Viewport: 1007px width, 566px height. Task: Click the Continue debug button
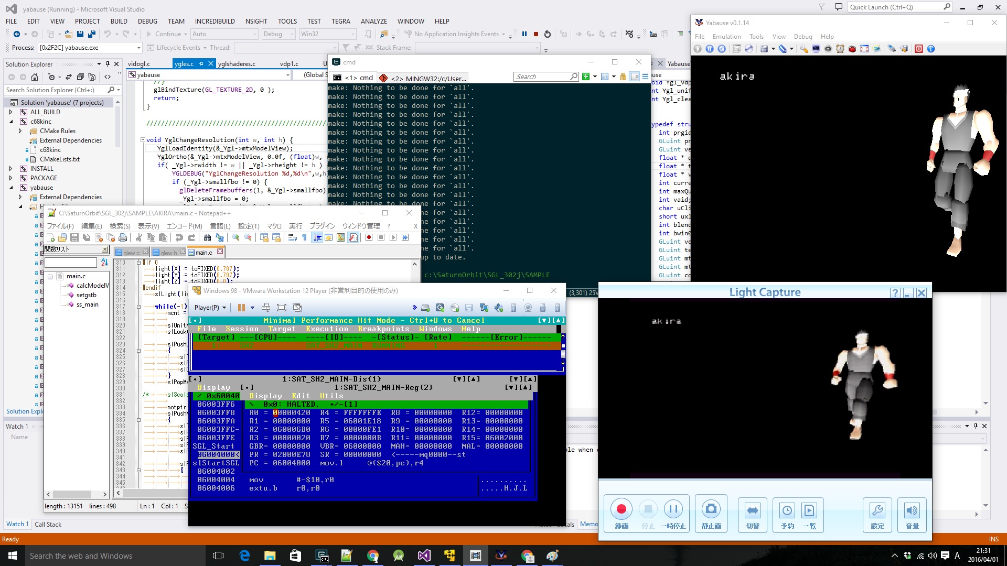164,34
